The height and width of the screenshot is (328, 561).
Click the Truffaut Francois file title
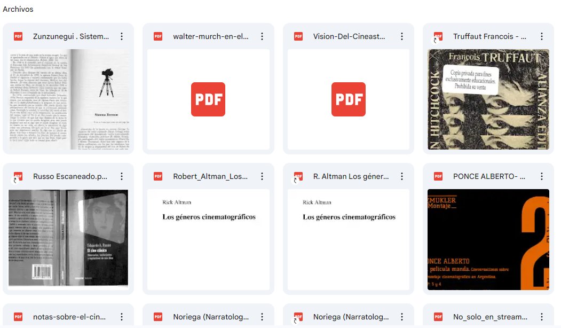pyautogui.click(x=489, y=36)
